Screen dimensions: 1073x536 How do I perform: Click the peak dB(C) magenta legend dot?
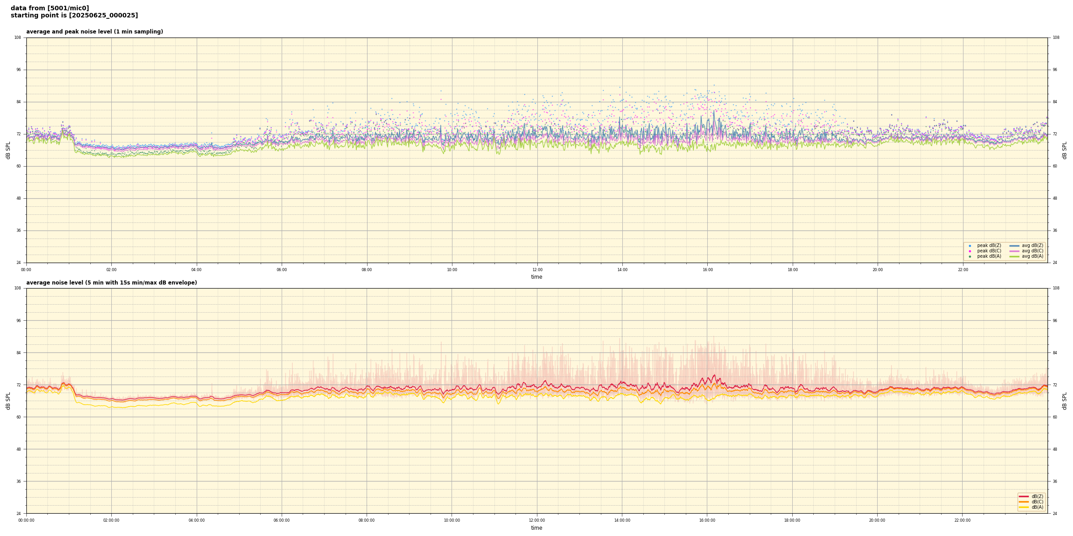pos(970,251)
